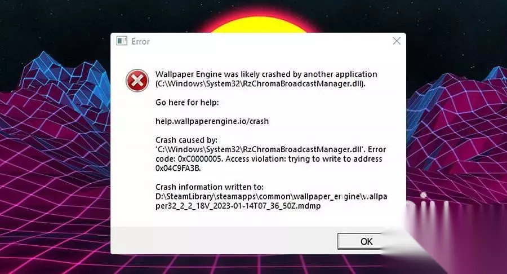Click the memory address 0x04C9FA3B
The image size is (507, 274).
[178, 168]
